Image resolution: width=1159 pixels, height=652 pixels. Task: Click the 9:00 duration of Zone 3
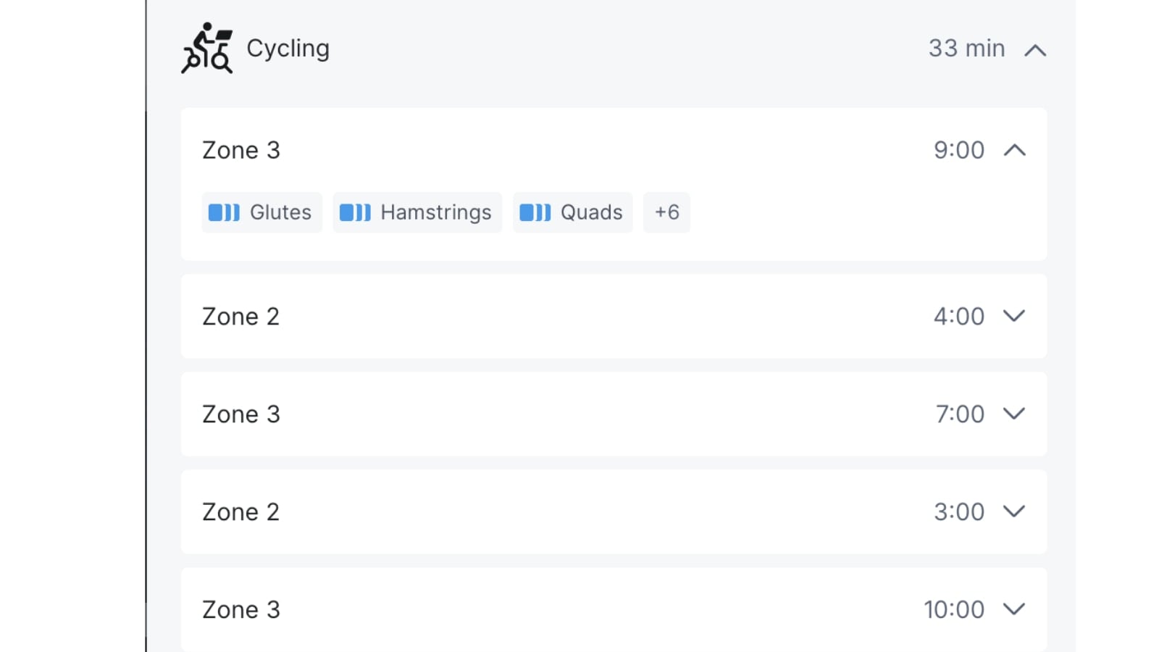click(958, 150)
